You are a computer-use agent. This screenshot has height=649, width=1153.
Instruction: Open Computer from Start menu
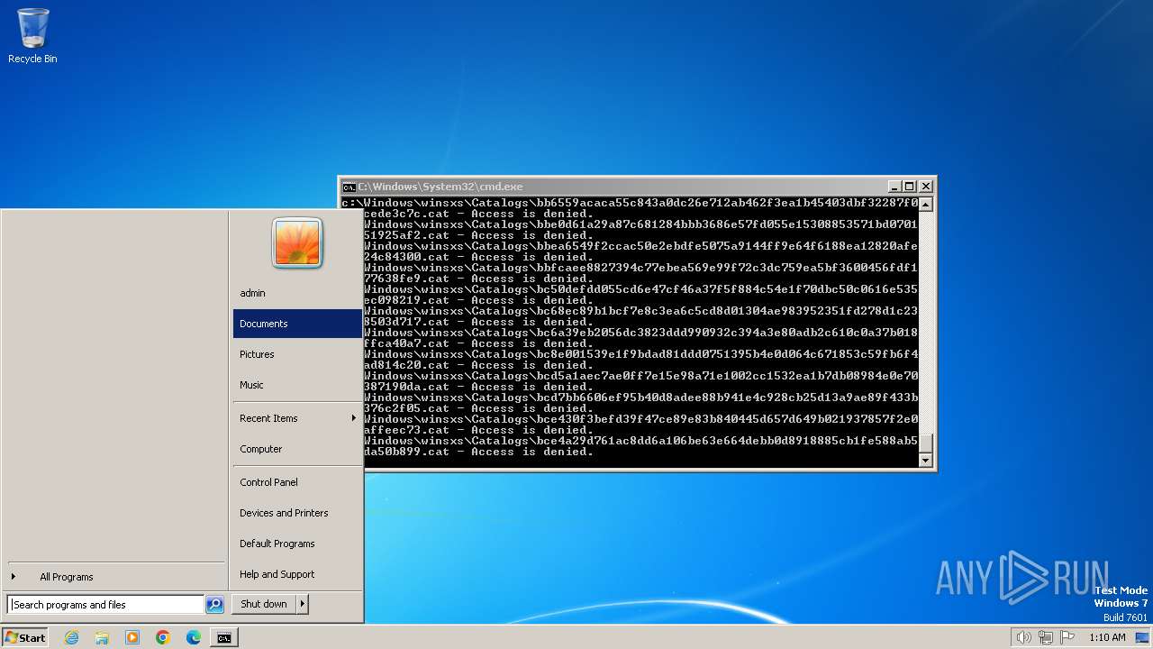point(297,449)
